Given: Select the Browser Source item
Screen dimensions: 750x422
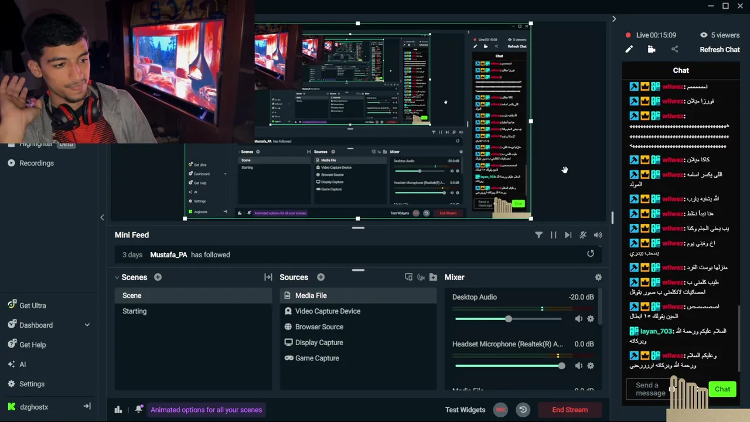Looking at the screenshot, I should click(x=358, y=326).
